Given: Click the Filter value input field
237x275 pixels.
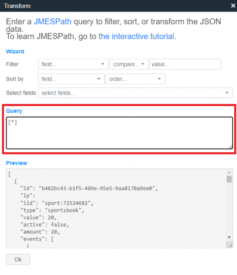Looking at the screenshot, I should (185, 64).
